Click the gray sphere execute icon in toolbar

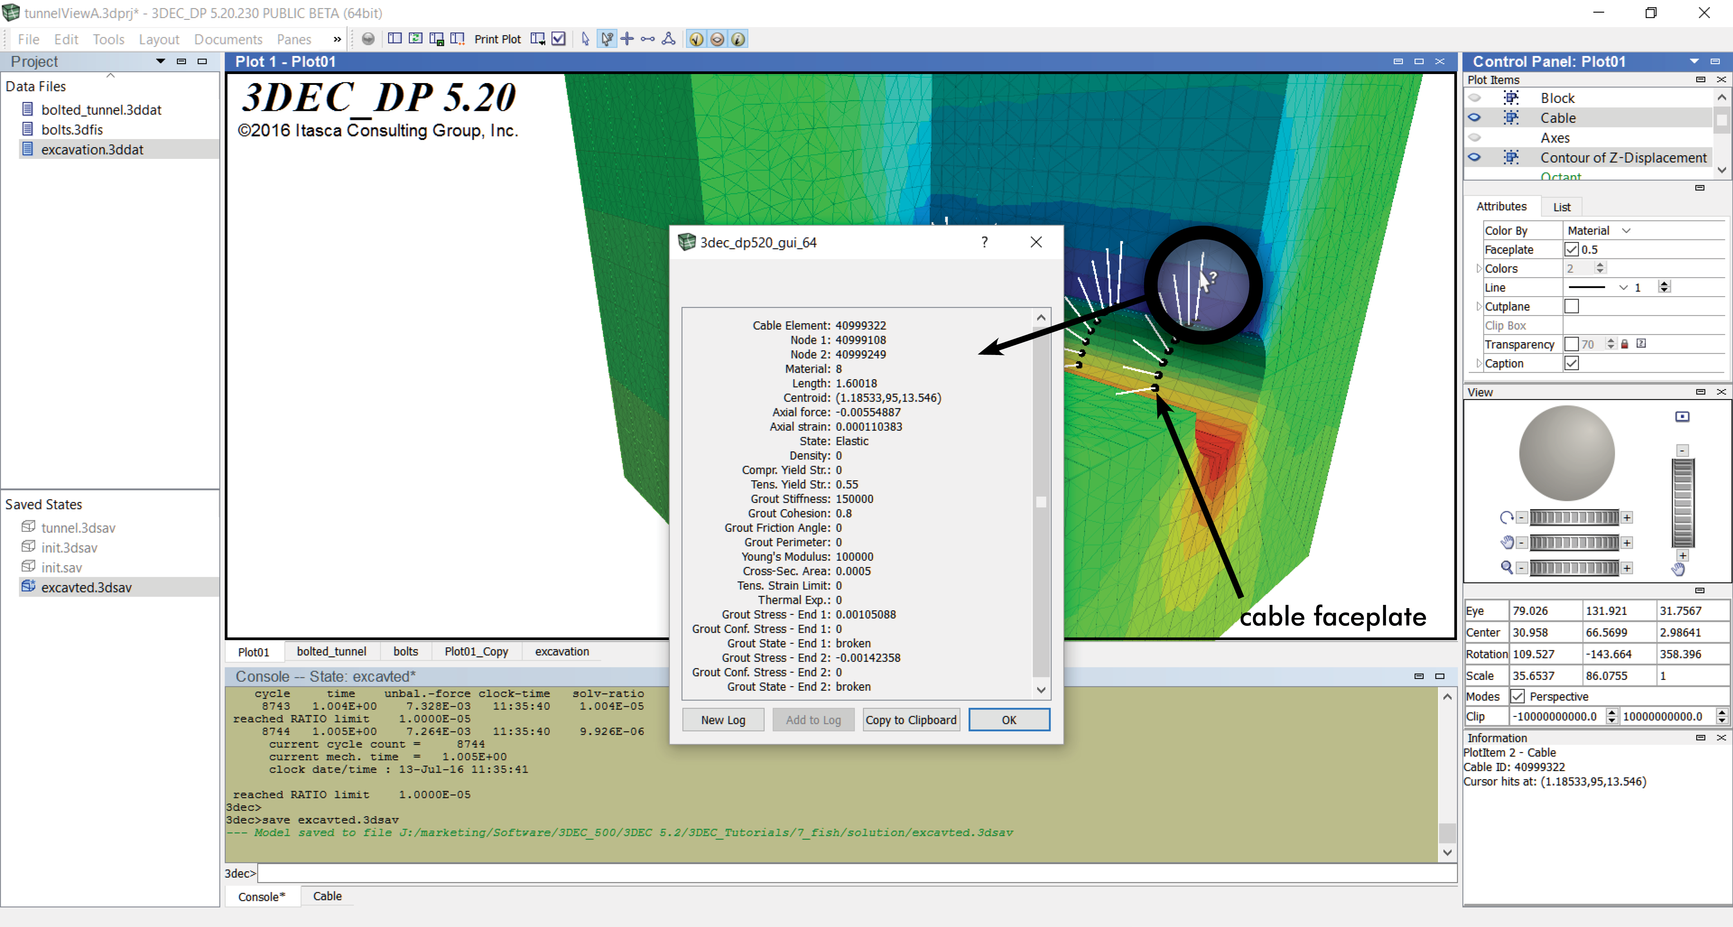tap(368, 39)
